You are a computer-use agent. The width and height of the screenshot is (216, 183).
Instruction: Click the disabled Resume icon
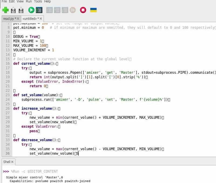(73, 10)
